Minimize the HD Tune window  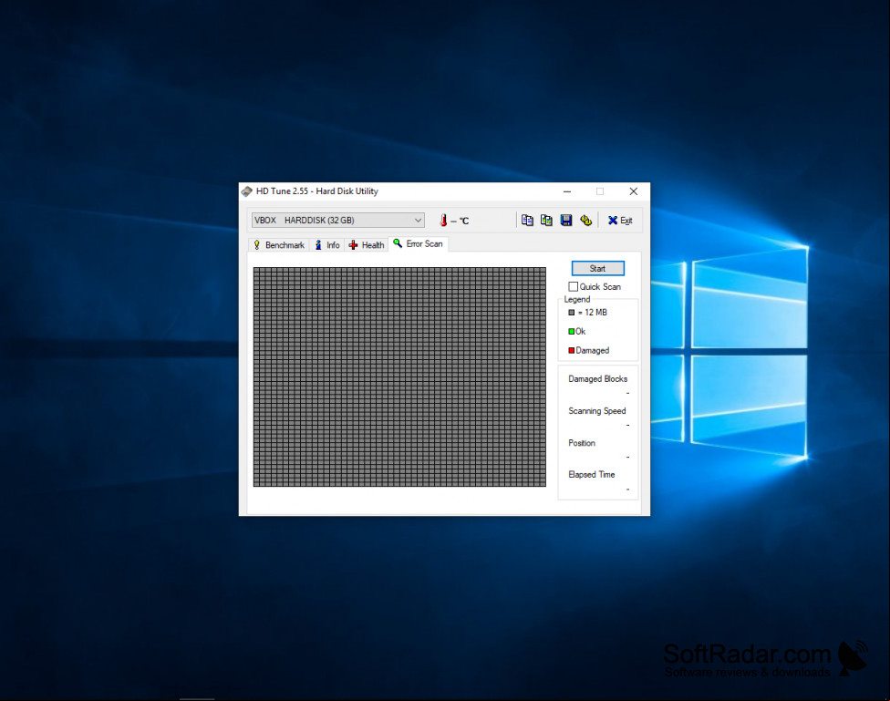pos(567,191)
